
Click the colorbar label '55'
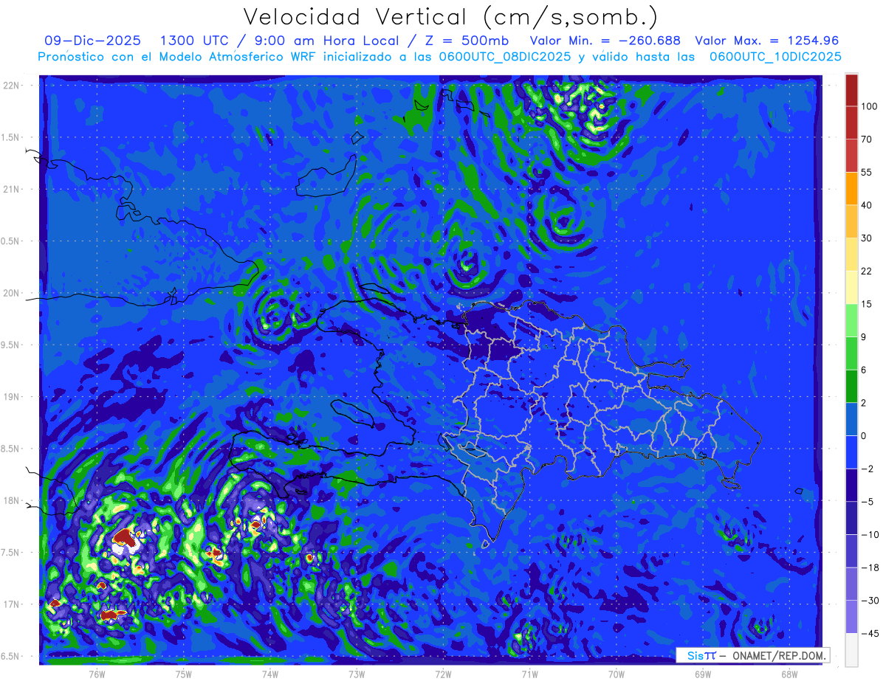868,172
